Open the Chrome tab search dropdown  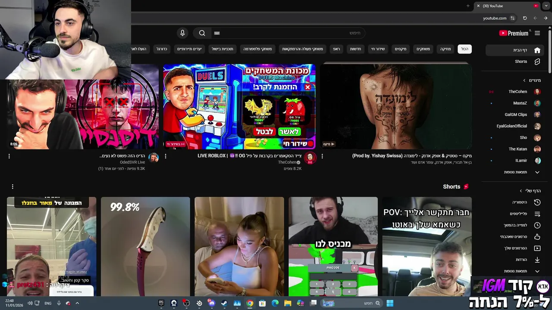point(546,6)
